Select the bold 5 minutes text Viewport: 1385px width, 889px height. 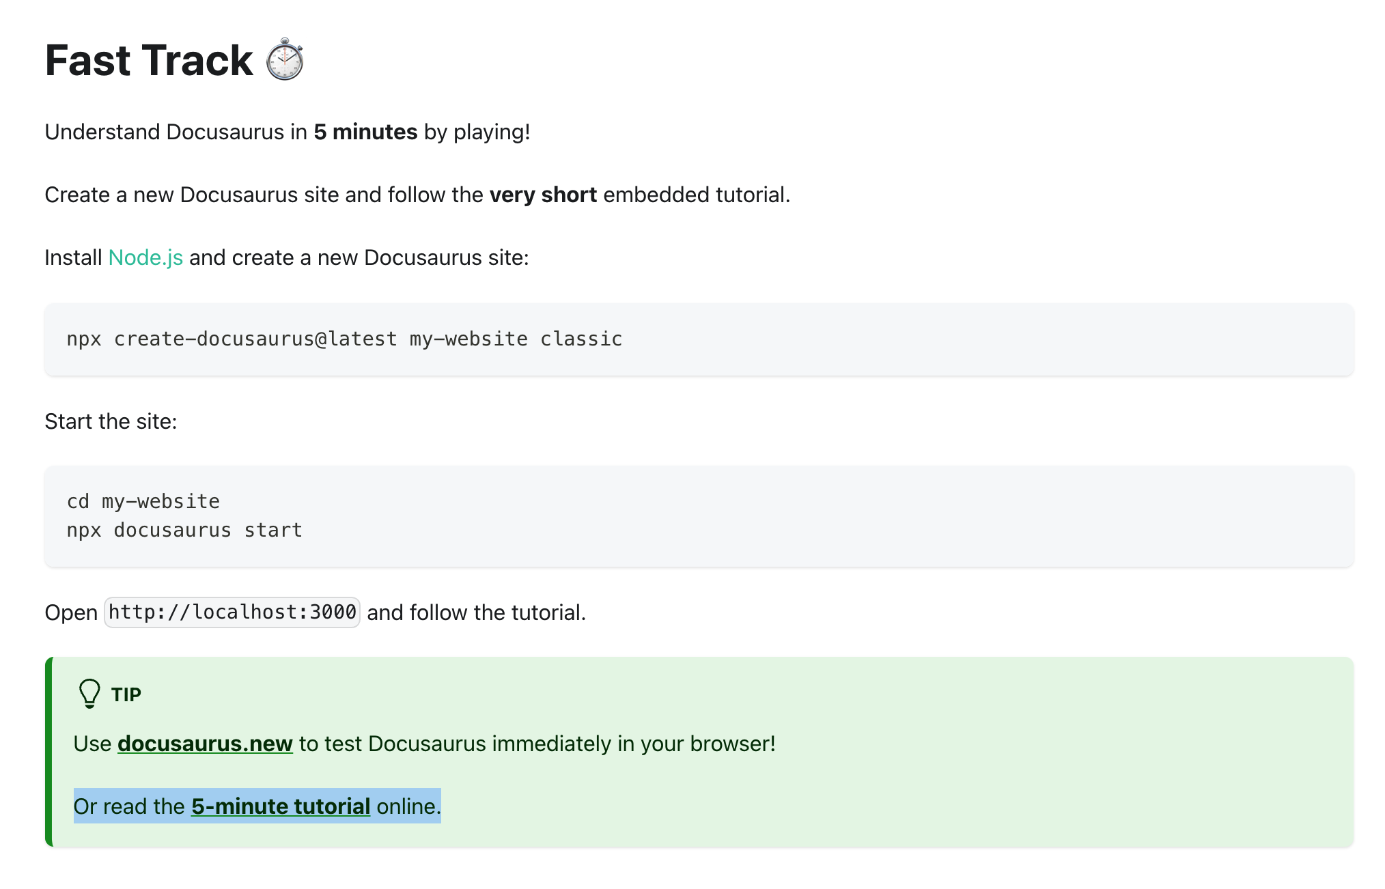pos(365,132)
